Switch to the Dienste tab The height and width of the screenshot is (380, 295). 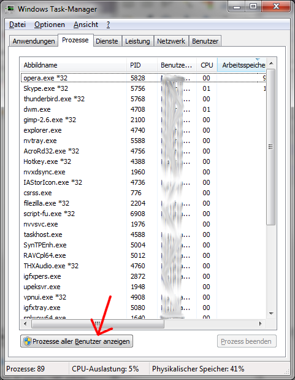[107, 41]
